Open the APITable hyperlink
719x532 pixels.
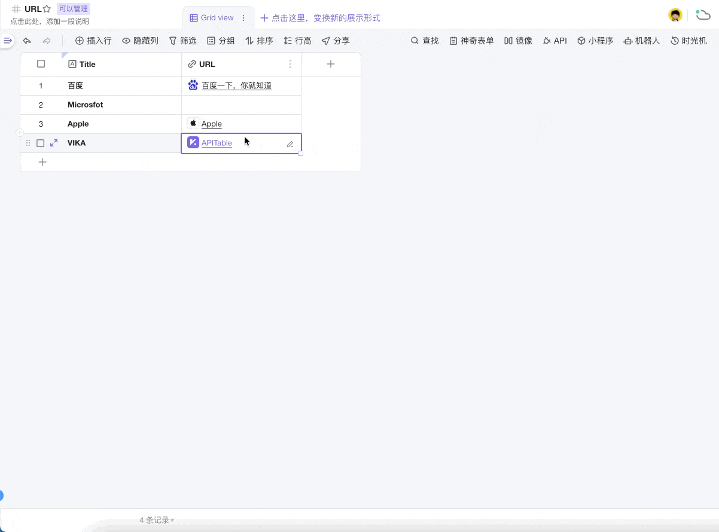(217, 143)
